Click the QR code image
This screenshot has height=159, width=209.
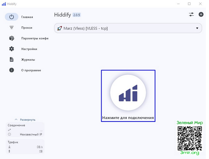click(x=189, y=138)
